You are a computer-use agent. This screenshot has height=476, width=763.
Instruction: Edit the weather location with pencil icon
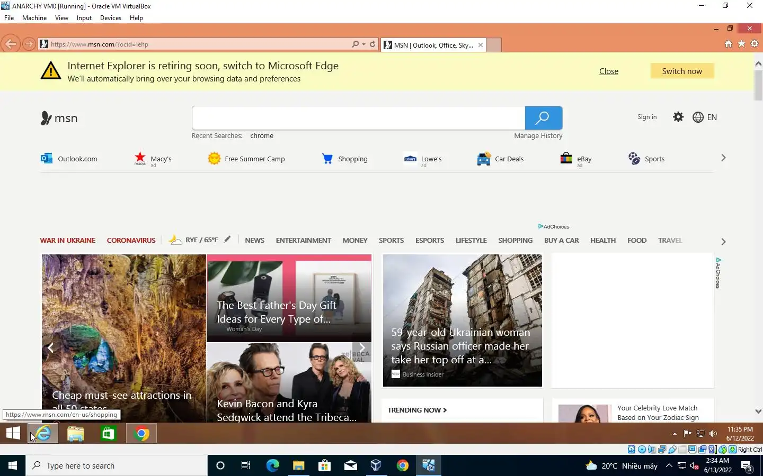[227, 239]
